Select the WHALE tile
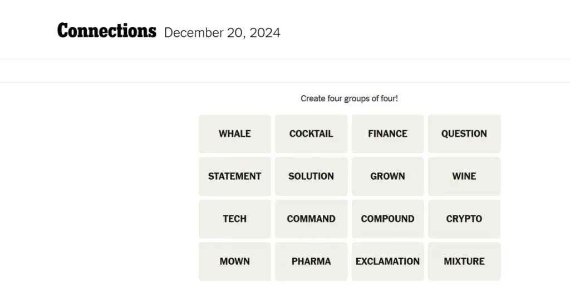Viewport: 570px width, 291px height. (234, 134)
